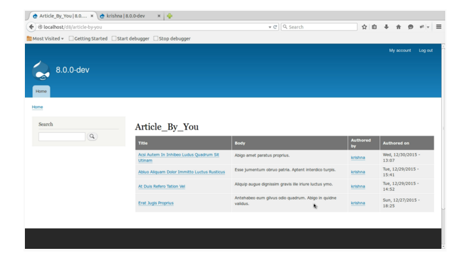
Task: Click the Log out link
Action: pos(426,51)
